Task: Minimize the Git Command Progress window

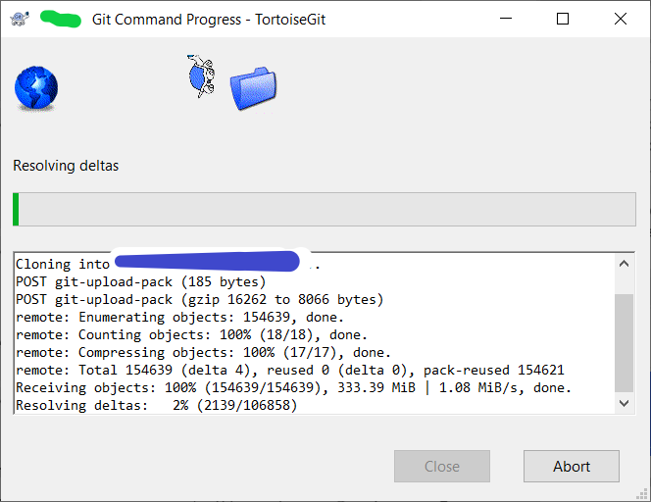Action: click(x=506, y=19)
